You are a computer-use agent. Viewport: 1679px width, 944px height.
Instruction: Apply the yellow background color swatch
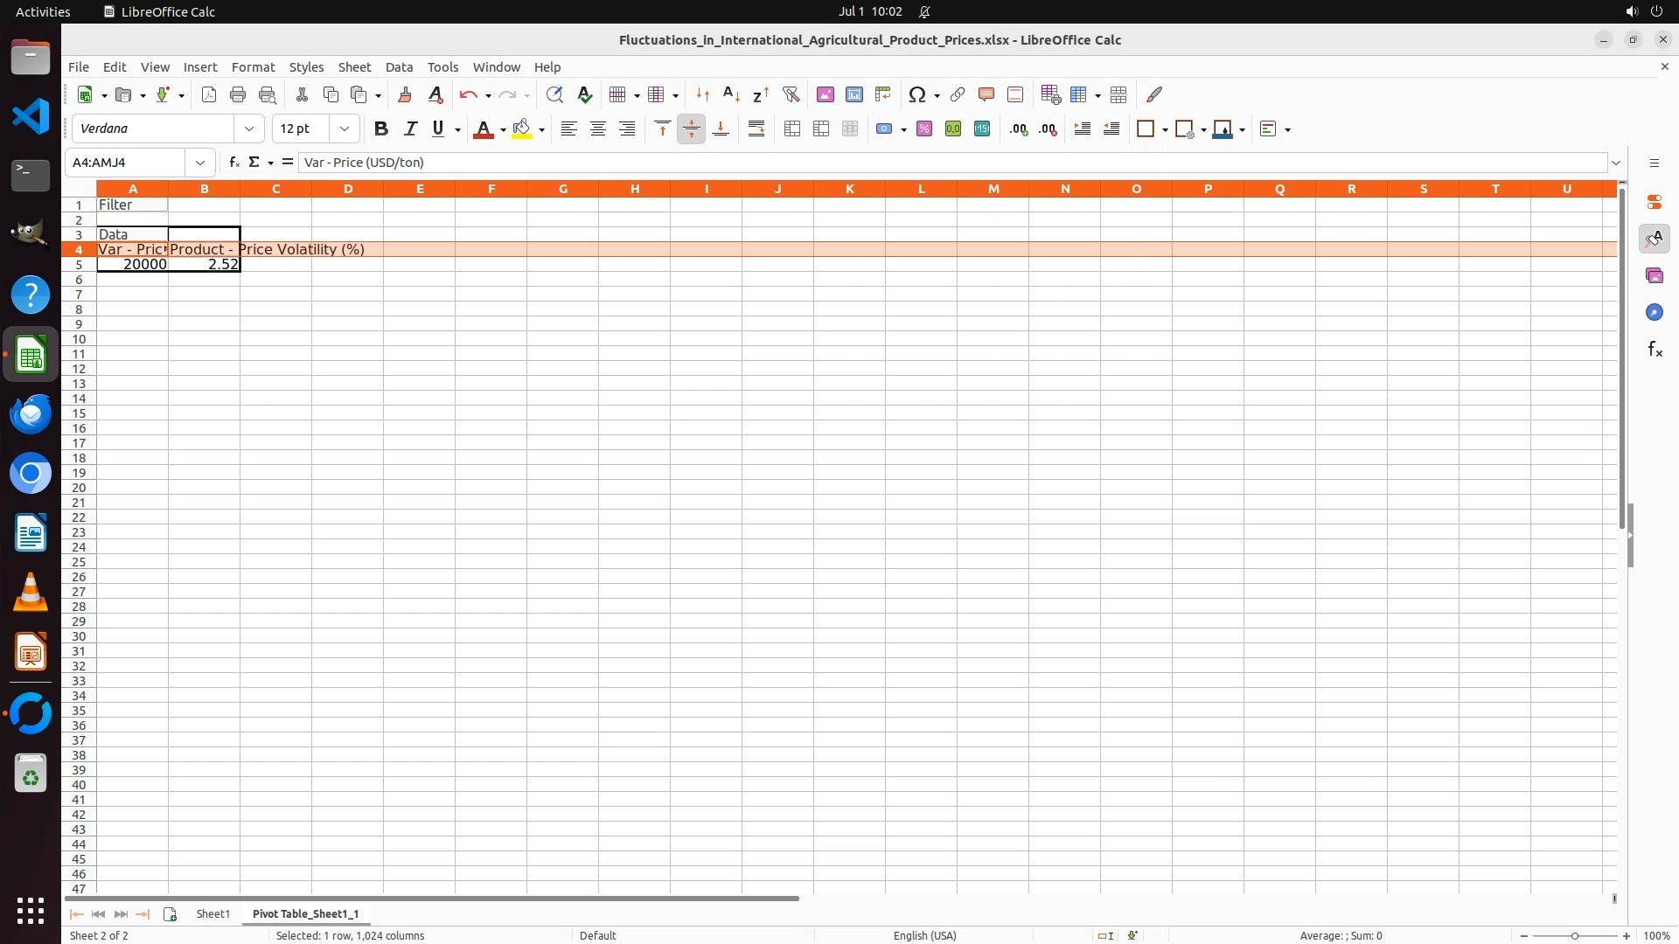pos(522,129)
